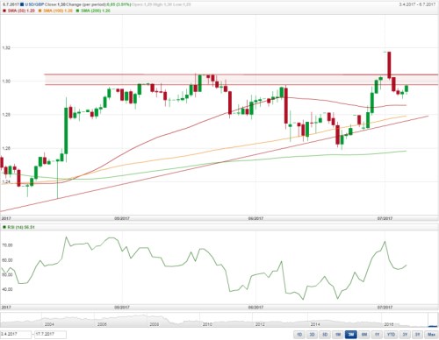Click the end date field 17.7.2017
The height and width of the screenshot is (340, 439).
(x=50, y=335)
